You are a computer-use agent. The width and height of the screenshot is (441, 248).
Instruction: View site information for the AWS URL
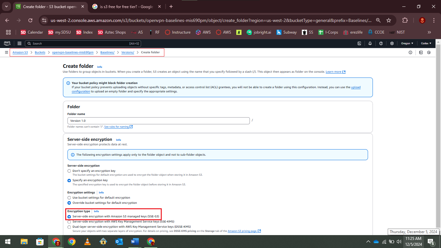45,20
